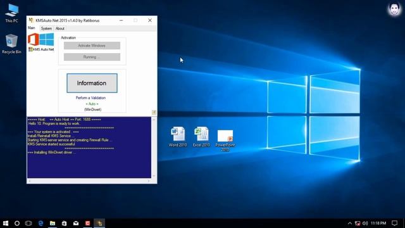
Task: Open the volume tray icon
Action: pyautogui.click(x=365, y=223)
